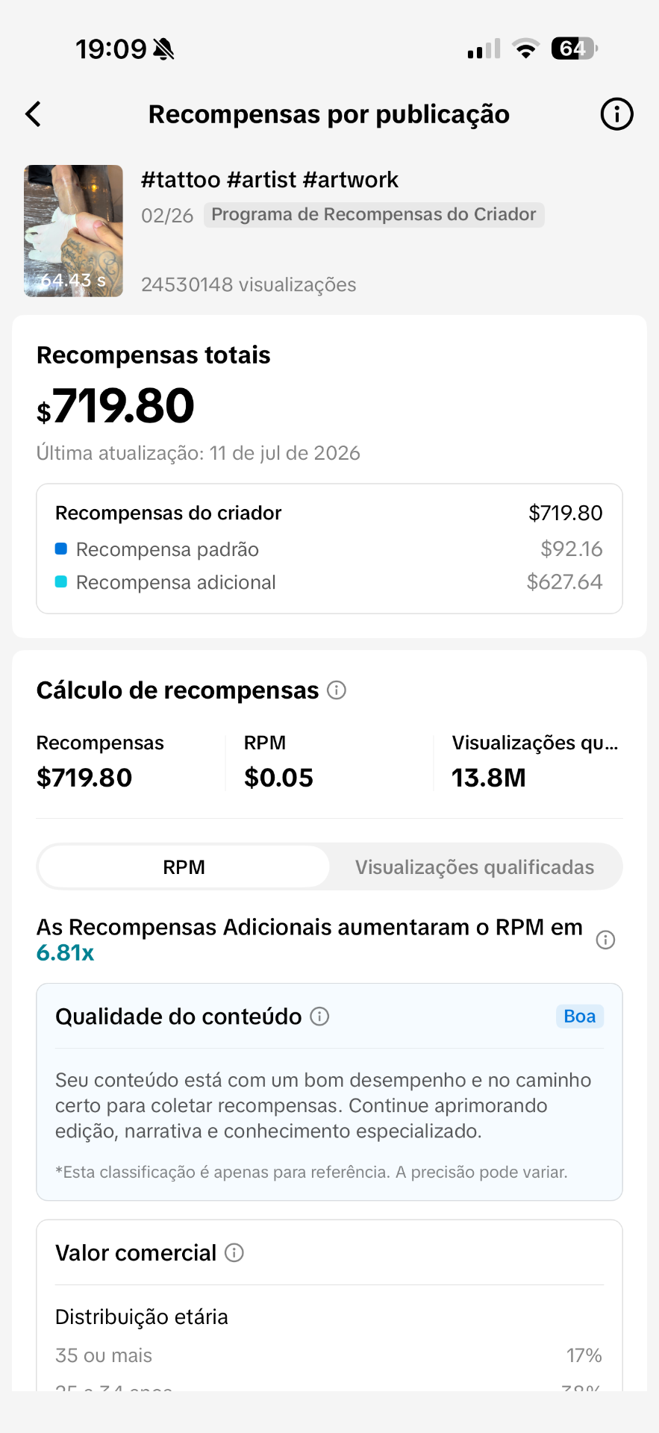Select the cyan Recompensa adicional legend swatch
Viewport: 659px width, 1433px height.
[x=61, y=581]
